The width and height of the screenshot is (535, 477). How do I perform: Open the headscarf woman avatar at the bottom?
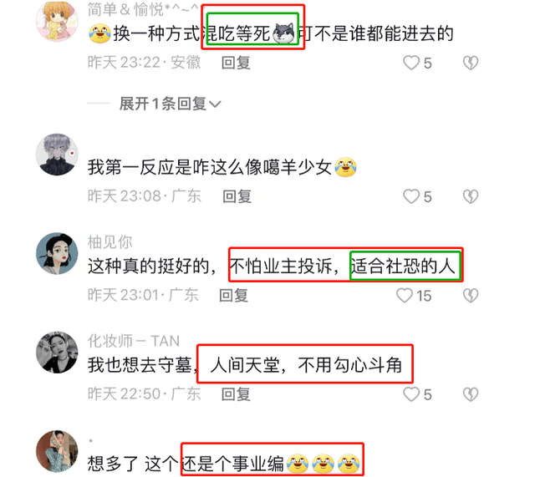pyautogui.click(x=57, y=451)
